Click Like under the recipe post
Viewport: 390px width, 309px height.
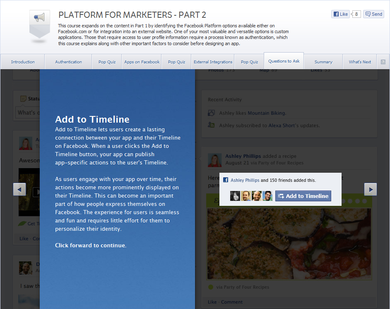212,302
